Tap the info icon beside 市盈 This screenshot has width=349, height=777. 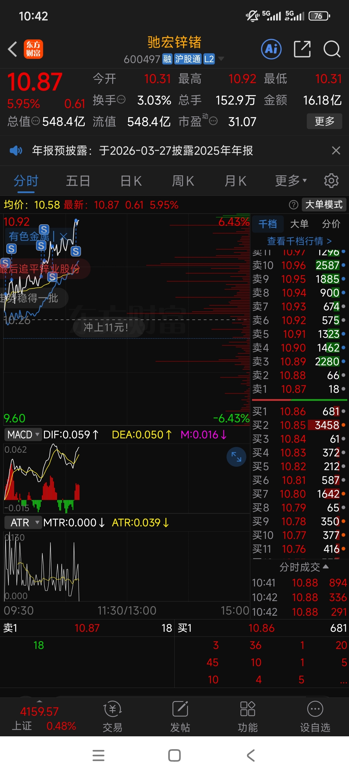[x=213, y=121]
